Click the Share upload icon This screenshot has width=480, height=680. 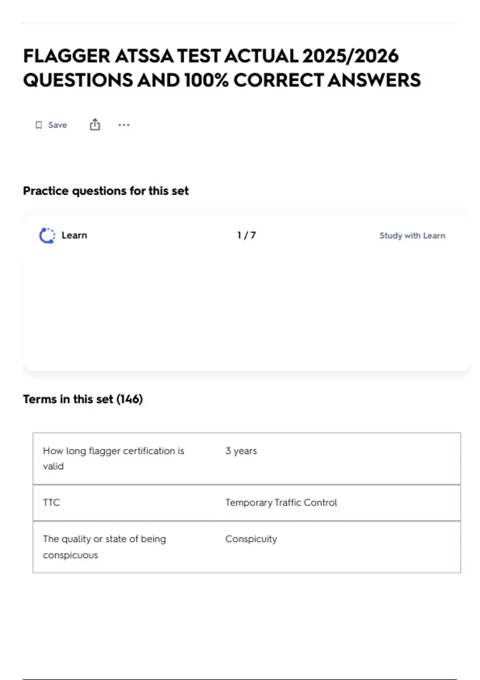(95, 125)
